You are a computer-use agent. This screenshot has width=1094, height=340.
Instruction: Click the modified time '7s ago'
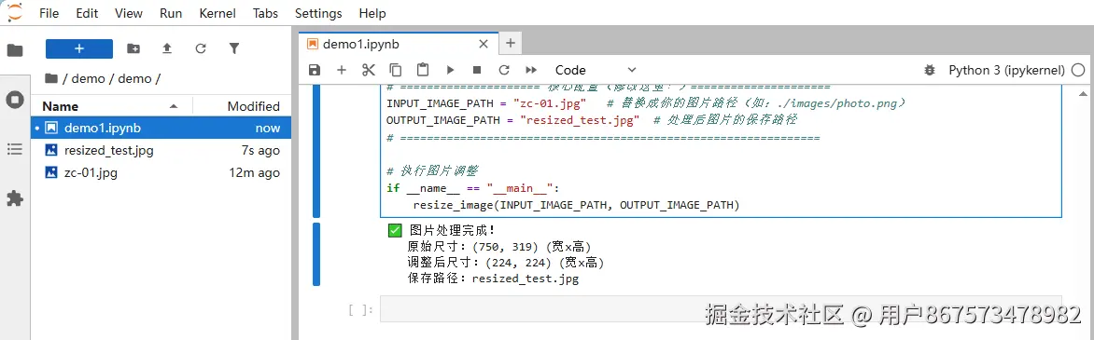click(x=261, y=151)
